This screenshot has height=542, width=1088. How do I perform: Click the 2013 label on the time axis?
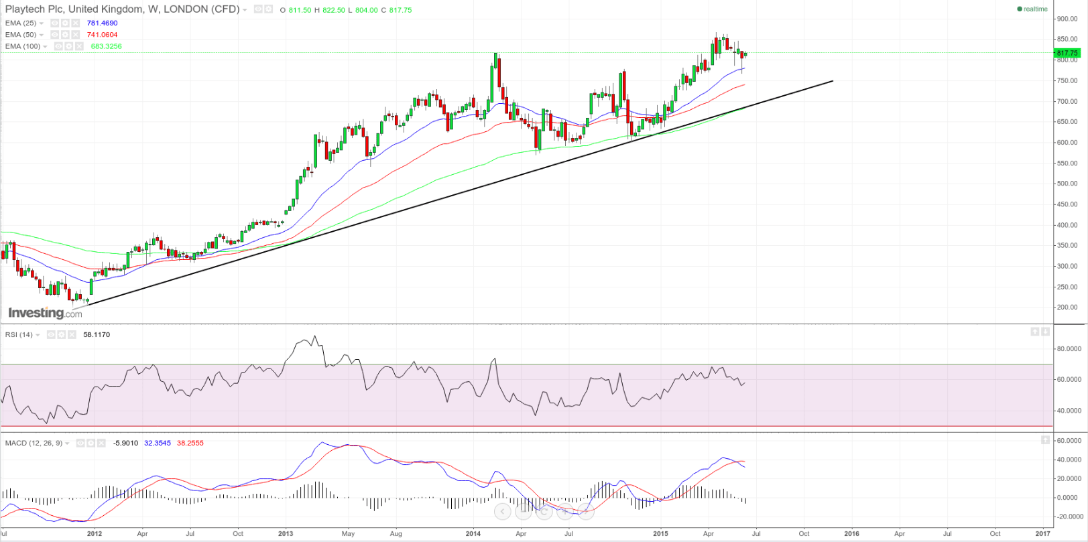(x=286, y=534)
